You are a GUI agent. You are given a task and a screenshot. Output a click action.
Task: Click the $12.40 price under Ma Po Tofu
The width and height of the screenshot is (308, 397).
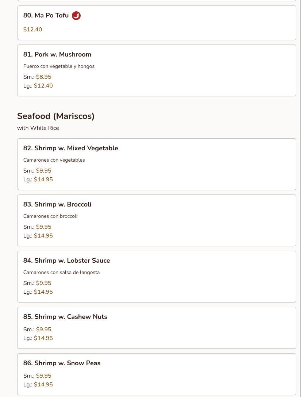(32, 30)
